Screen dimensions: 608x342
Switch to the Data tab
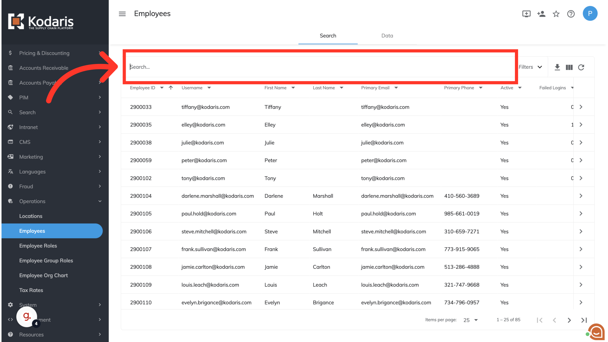pos(387,36)
